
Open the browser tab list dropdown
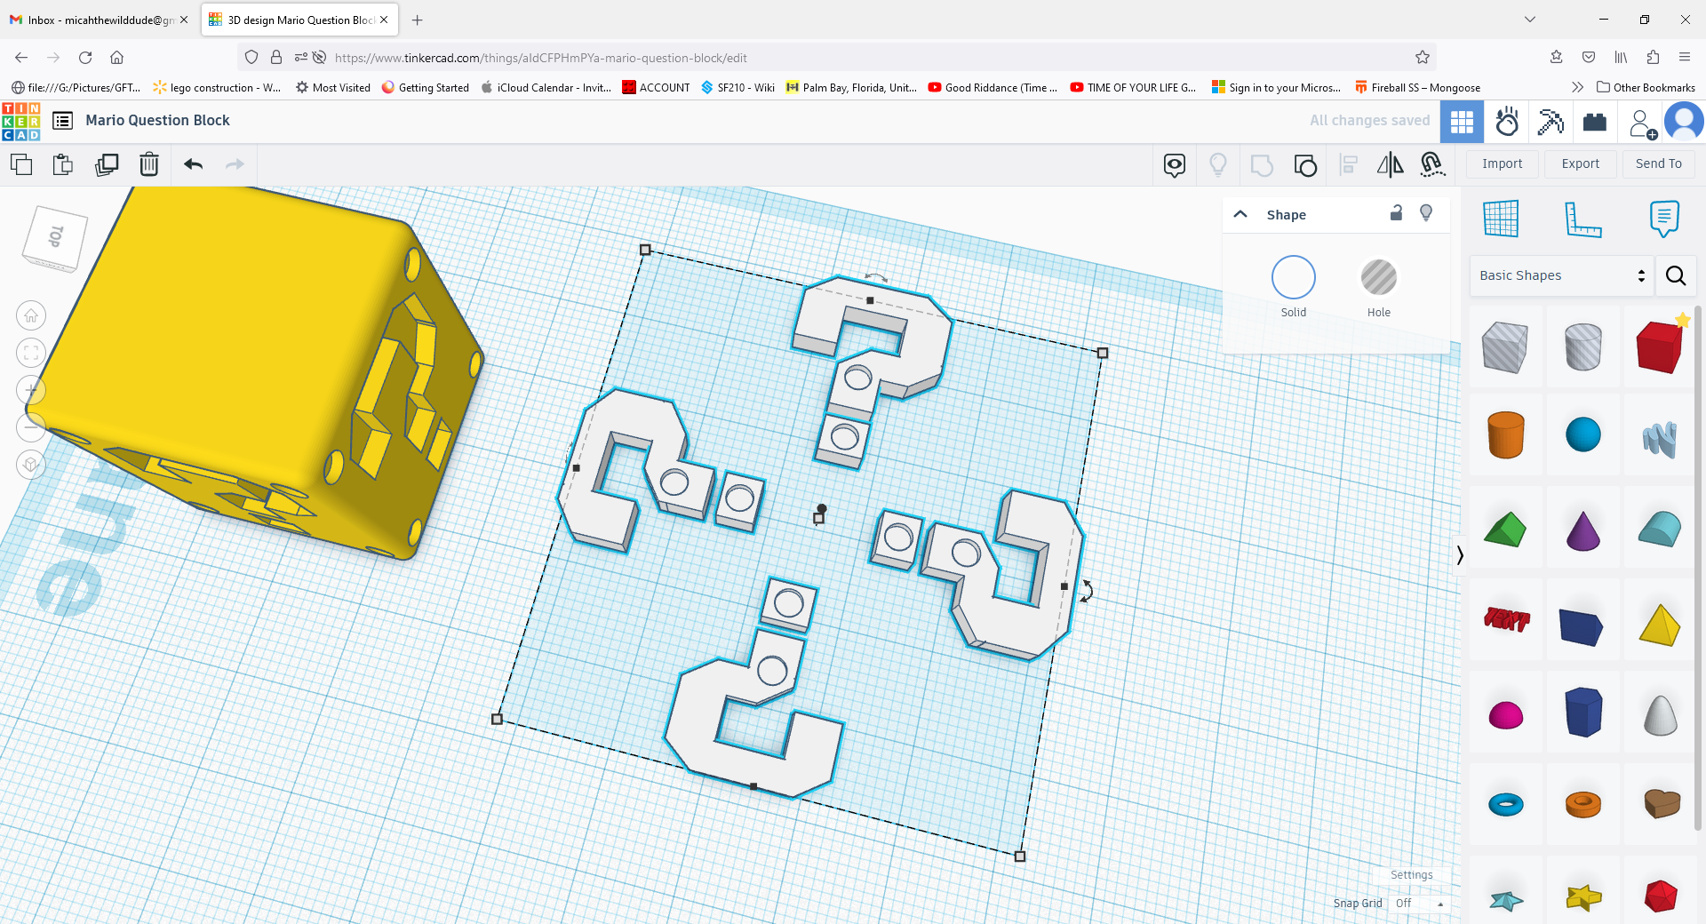coord(1530,20)
